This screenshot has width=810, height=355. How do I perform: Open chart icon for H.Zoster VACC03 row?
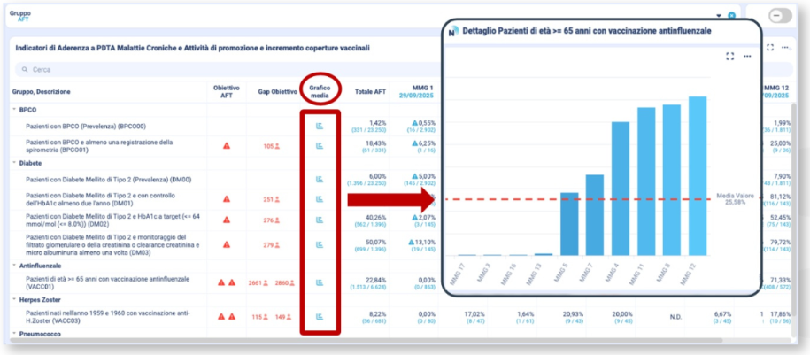click(x=320, y=316)
